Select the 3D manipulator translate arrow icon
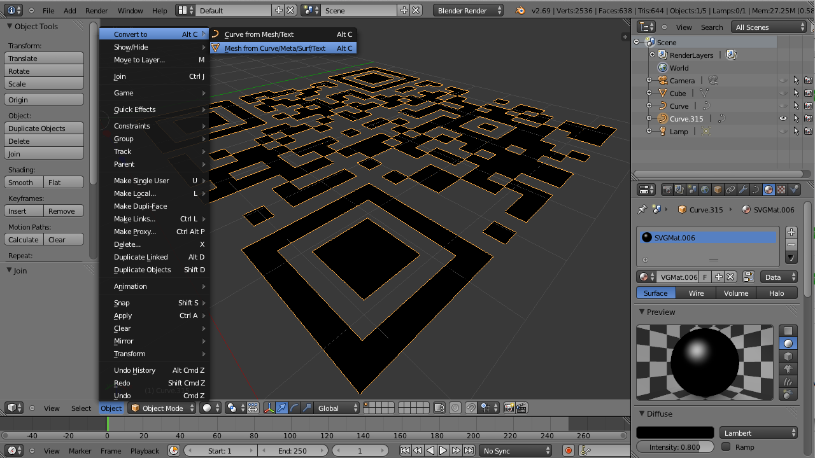This screenshot has height=458, width=815. 281,408
